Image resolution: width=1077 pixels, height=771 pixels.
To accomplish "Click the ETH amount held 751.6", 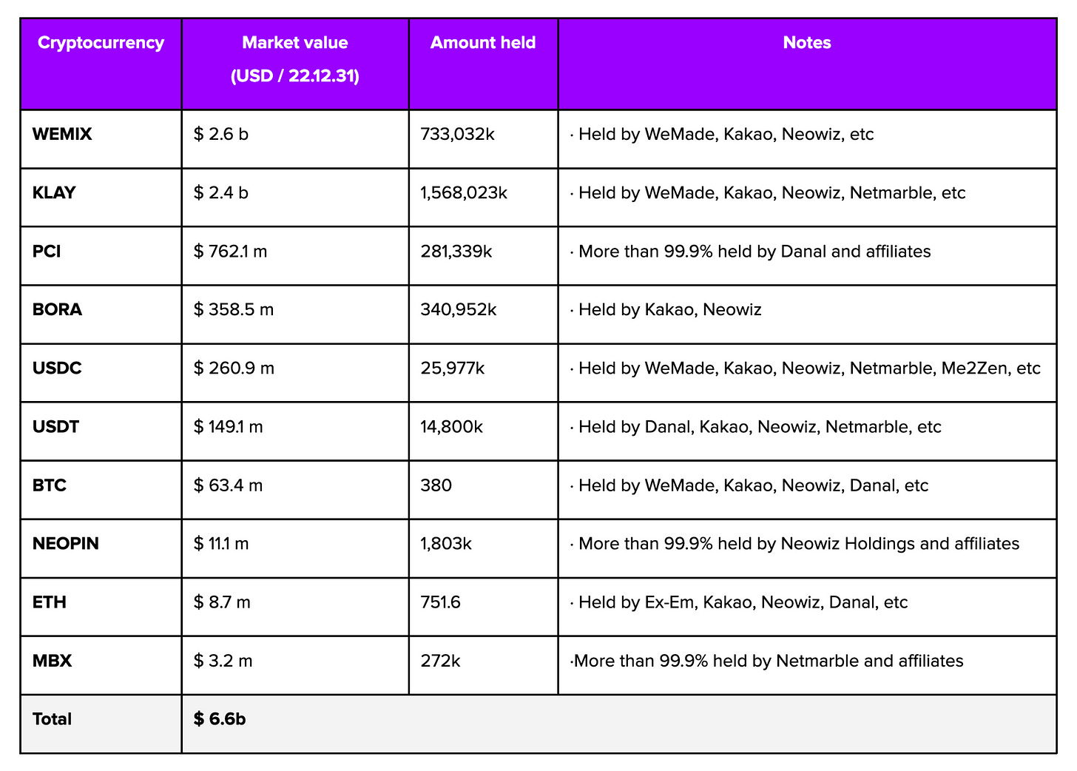I will (x=440, y=602).
